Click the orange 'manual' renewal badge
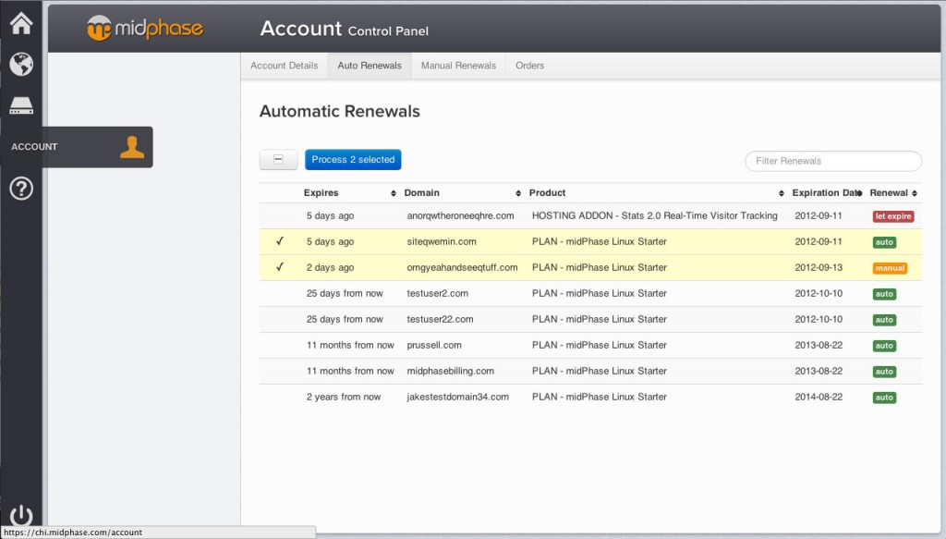 [890, 268]
